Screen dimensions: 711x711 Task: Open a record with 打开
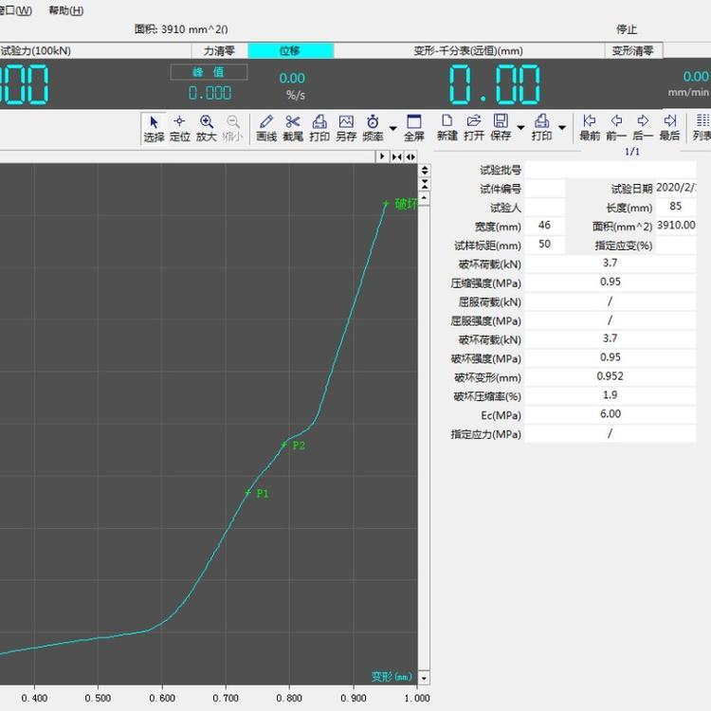(474, 127)
